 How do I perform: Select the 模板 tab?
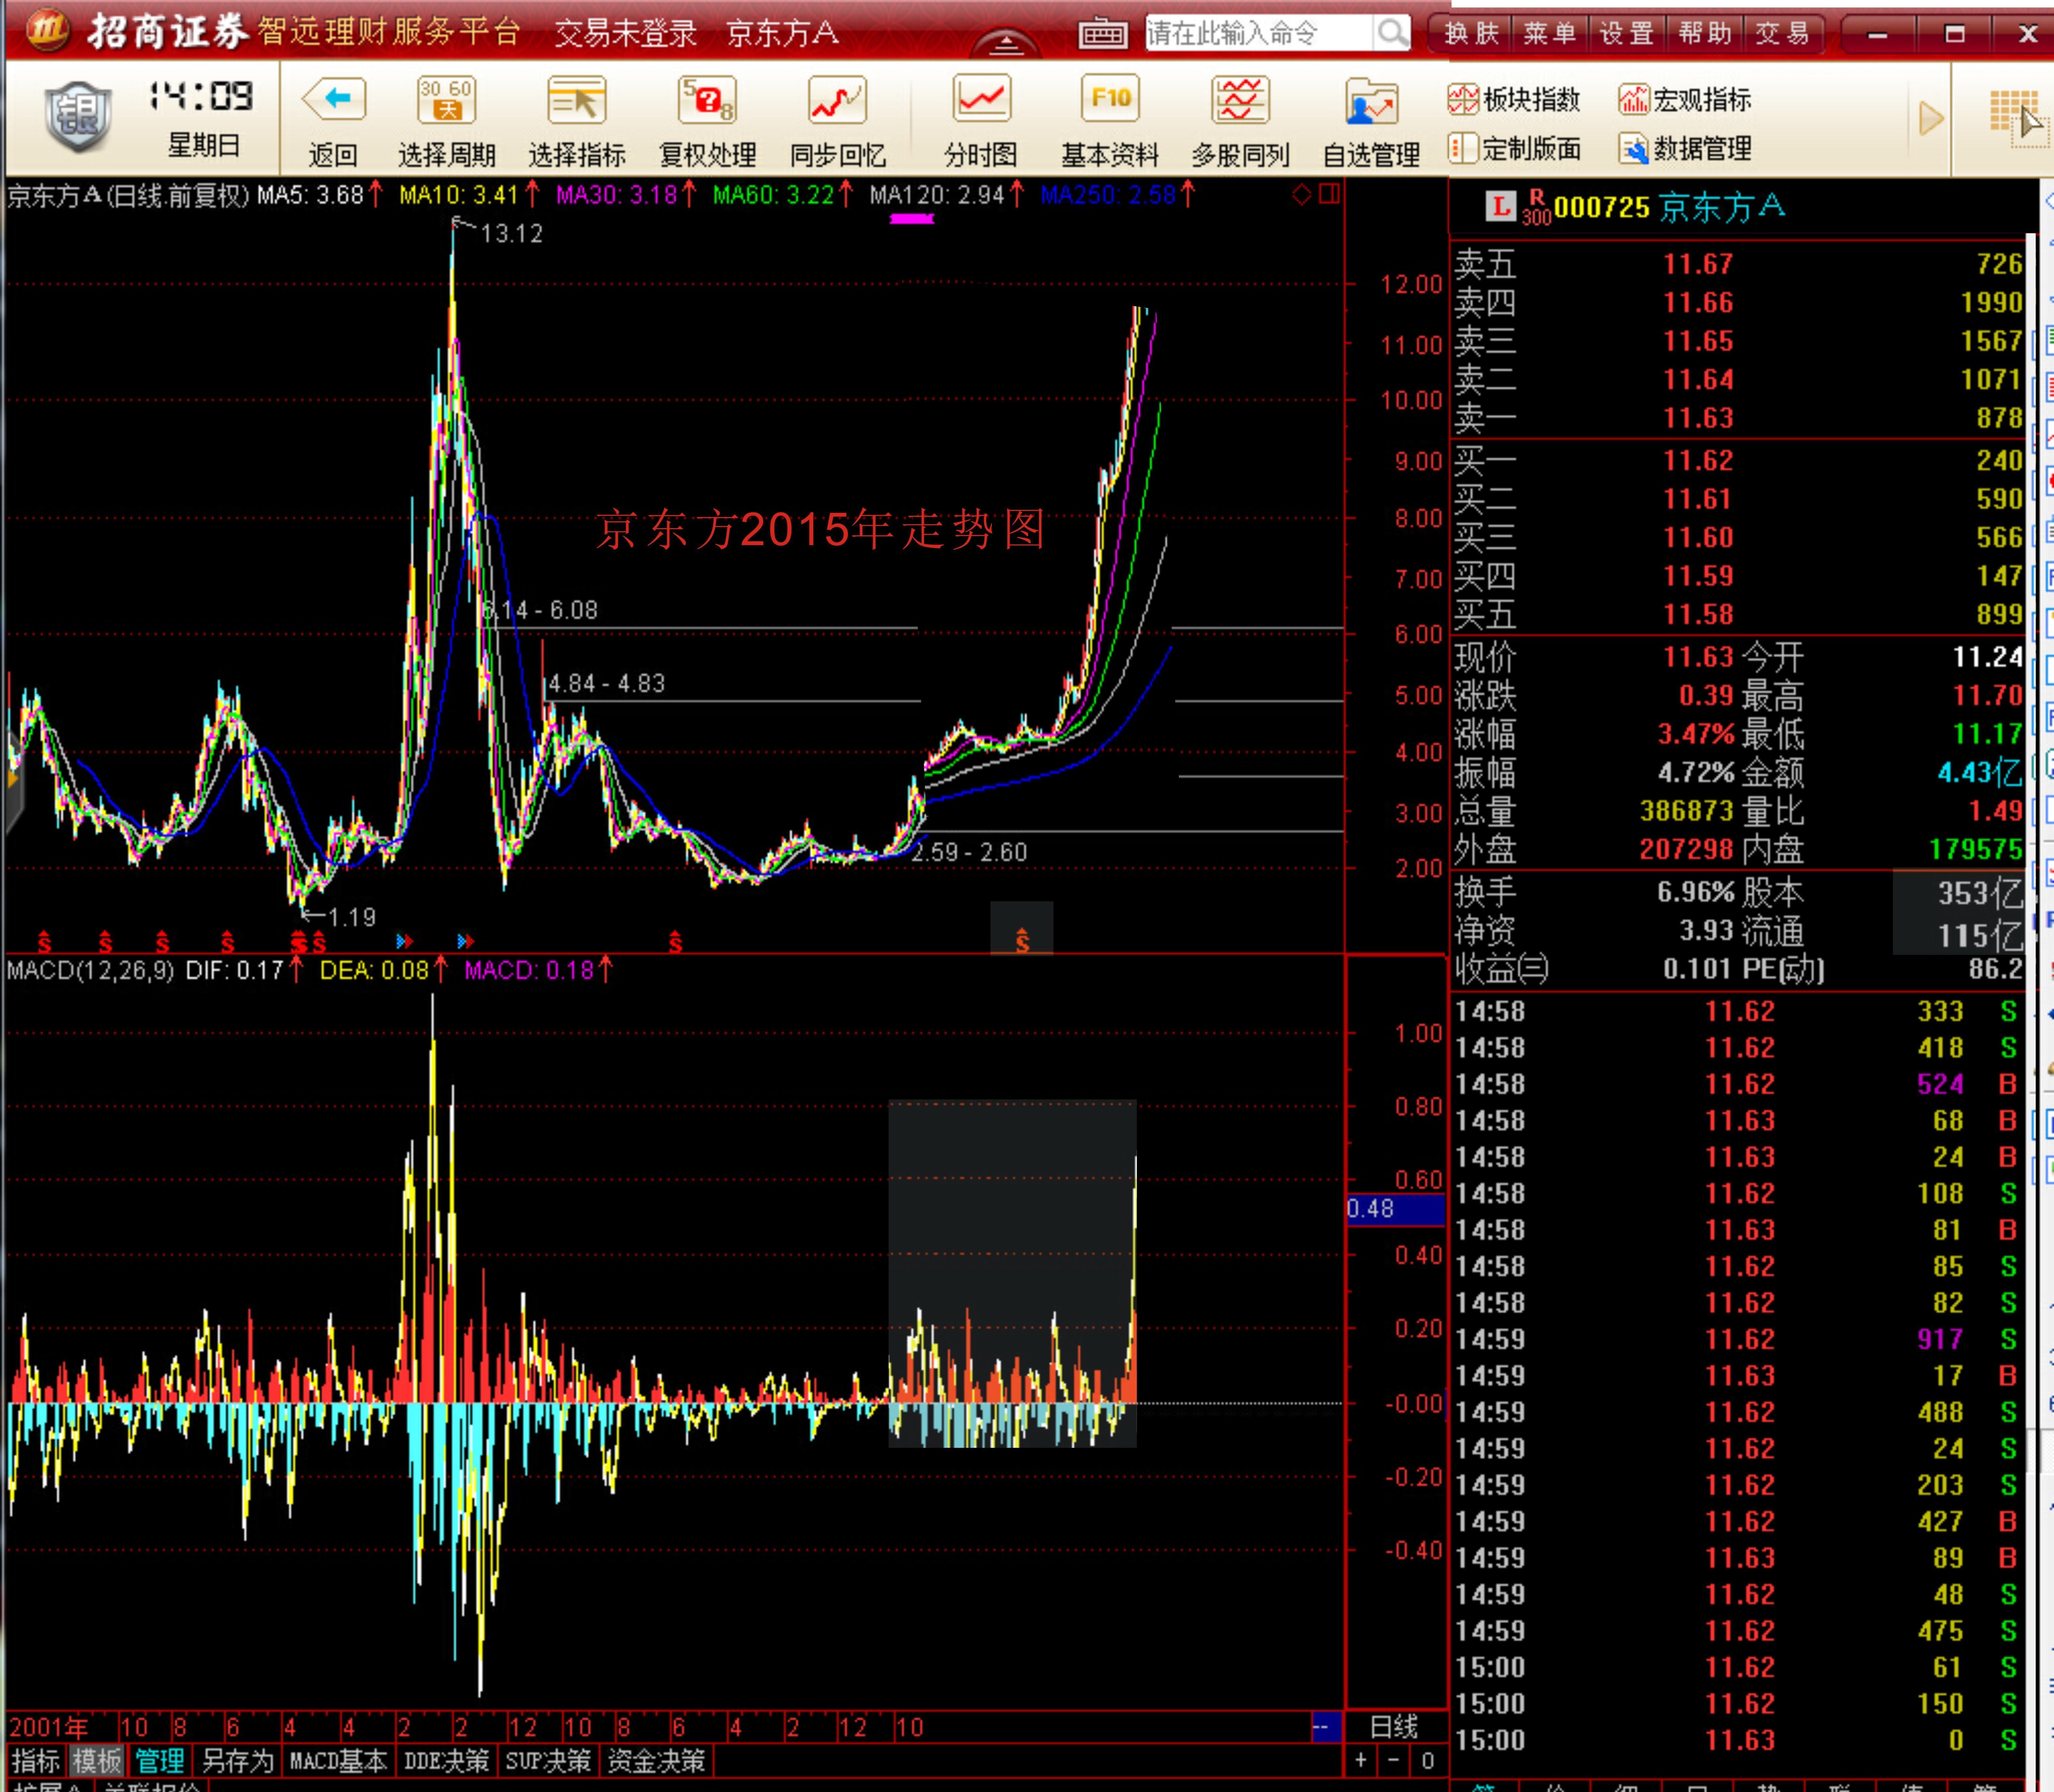coord(97,1761)
